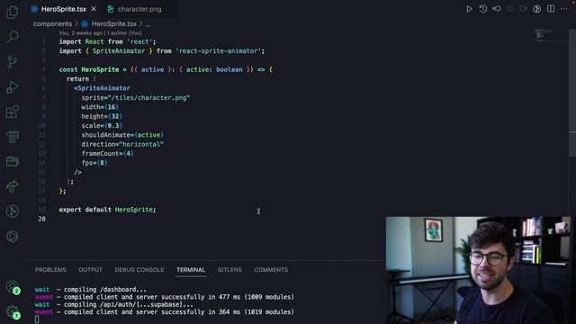The height and width of the screenshot is (324, 576).
Task: Click the export default HeroSprite line
Action: tap(107, 210)
